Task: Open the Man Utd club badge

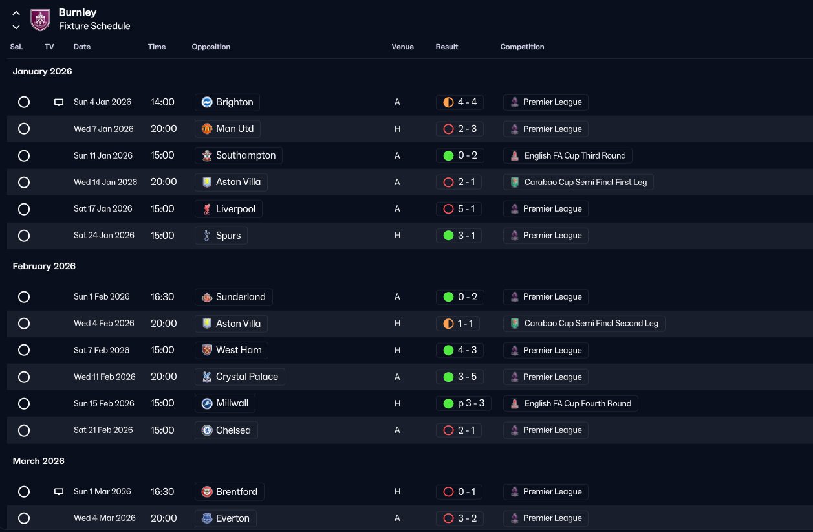Action: [x=207, y=129]
